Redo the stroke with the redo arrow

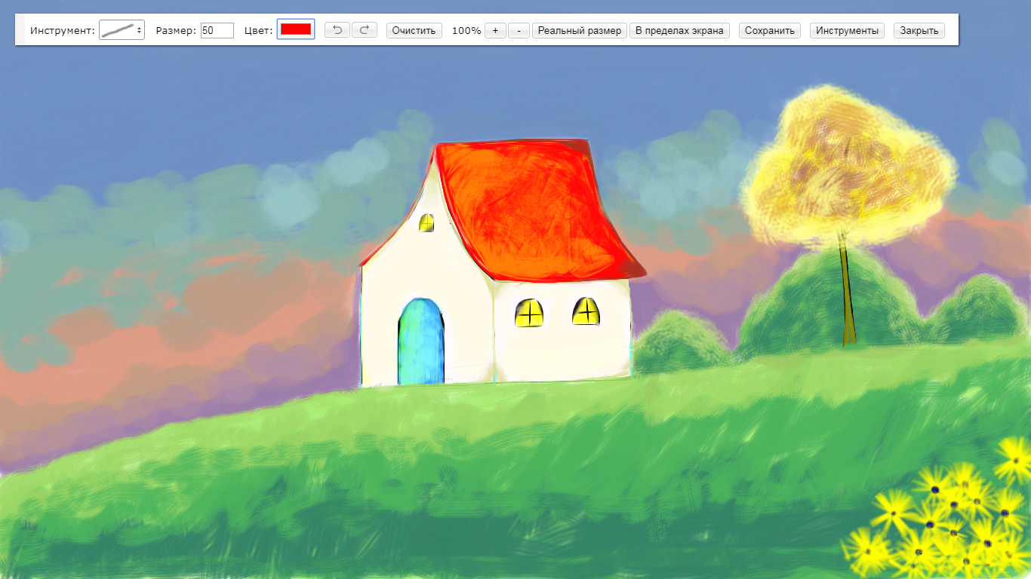click(365, 30)
